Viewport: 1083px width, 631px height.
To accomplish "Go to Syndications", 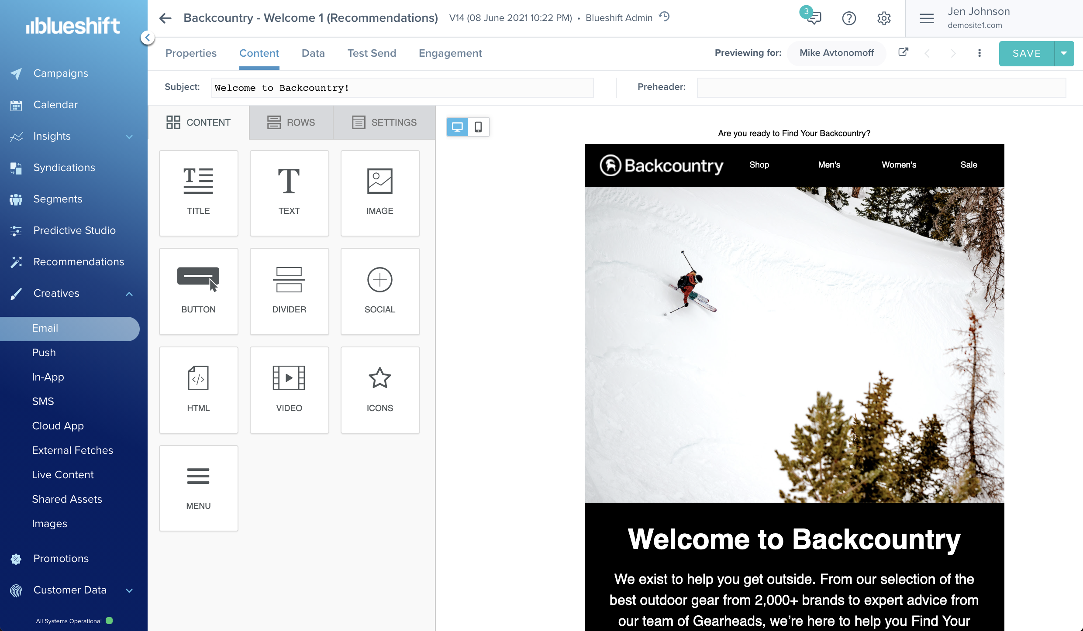I will tap(64, 168).
